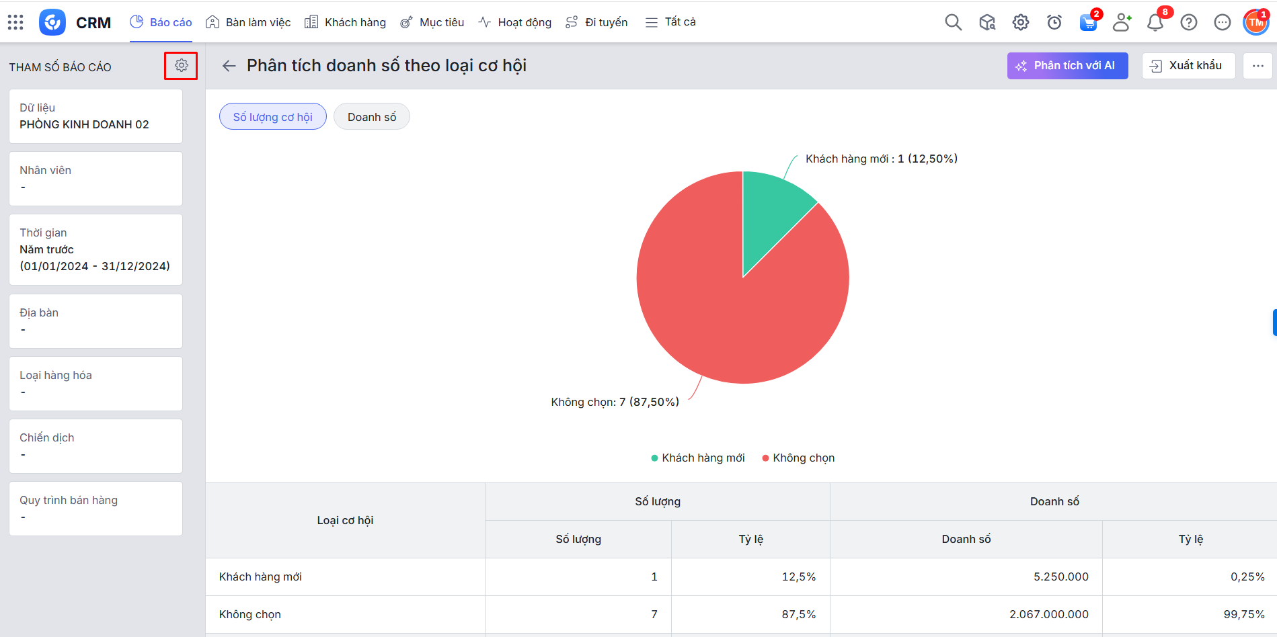
Task: Open the Tất cả menu
Action: pos(670,22)
